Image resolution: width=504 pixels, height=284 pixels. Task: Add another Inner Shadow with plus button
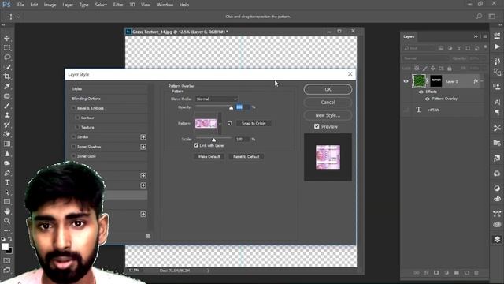[143, 147]
